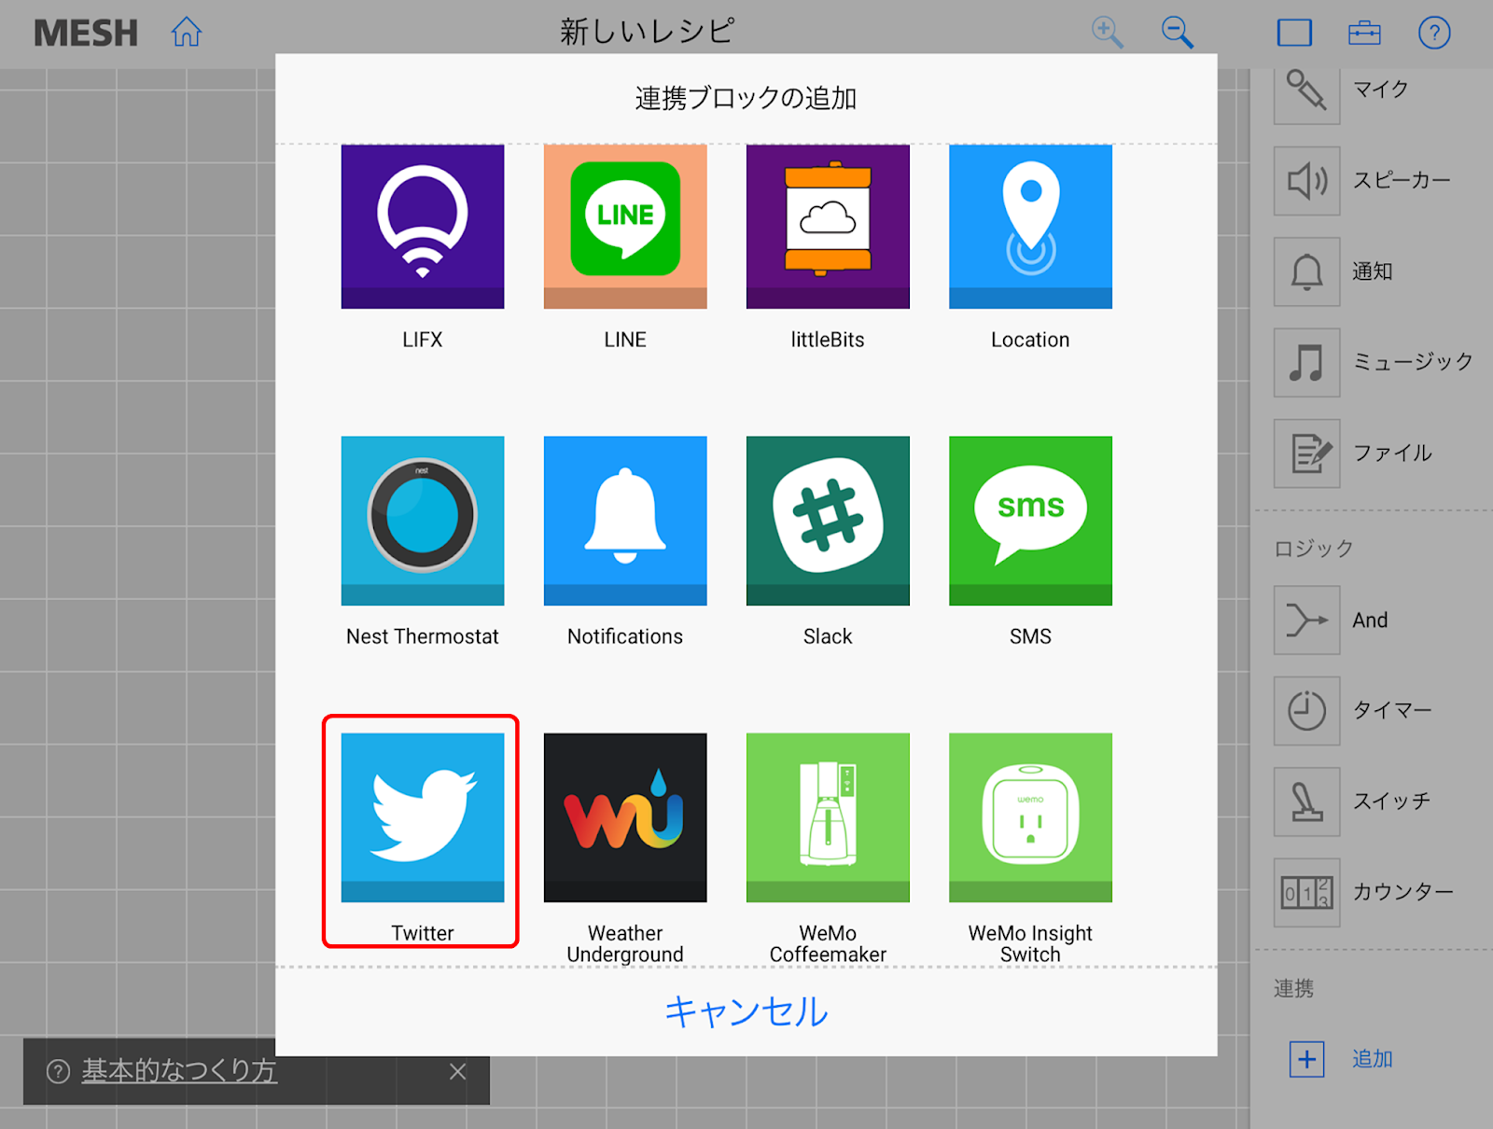Open help with the question mark icon
The width and height of the screenshot is (1493, 1129).
click(x=1434, y=33)
